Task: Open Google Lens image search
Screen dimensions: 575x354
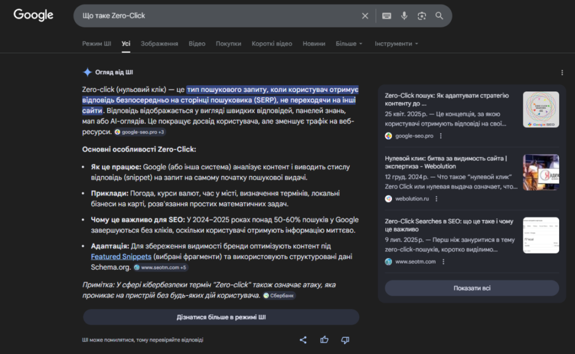Action: click(x=422, y=16)
